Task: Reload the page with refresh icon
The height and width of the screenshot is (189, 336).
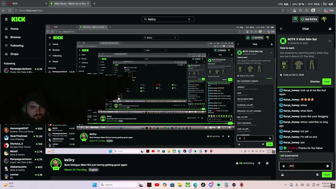Action: (10, 10)
